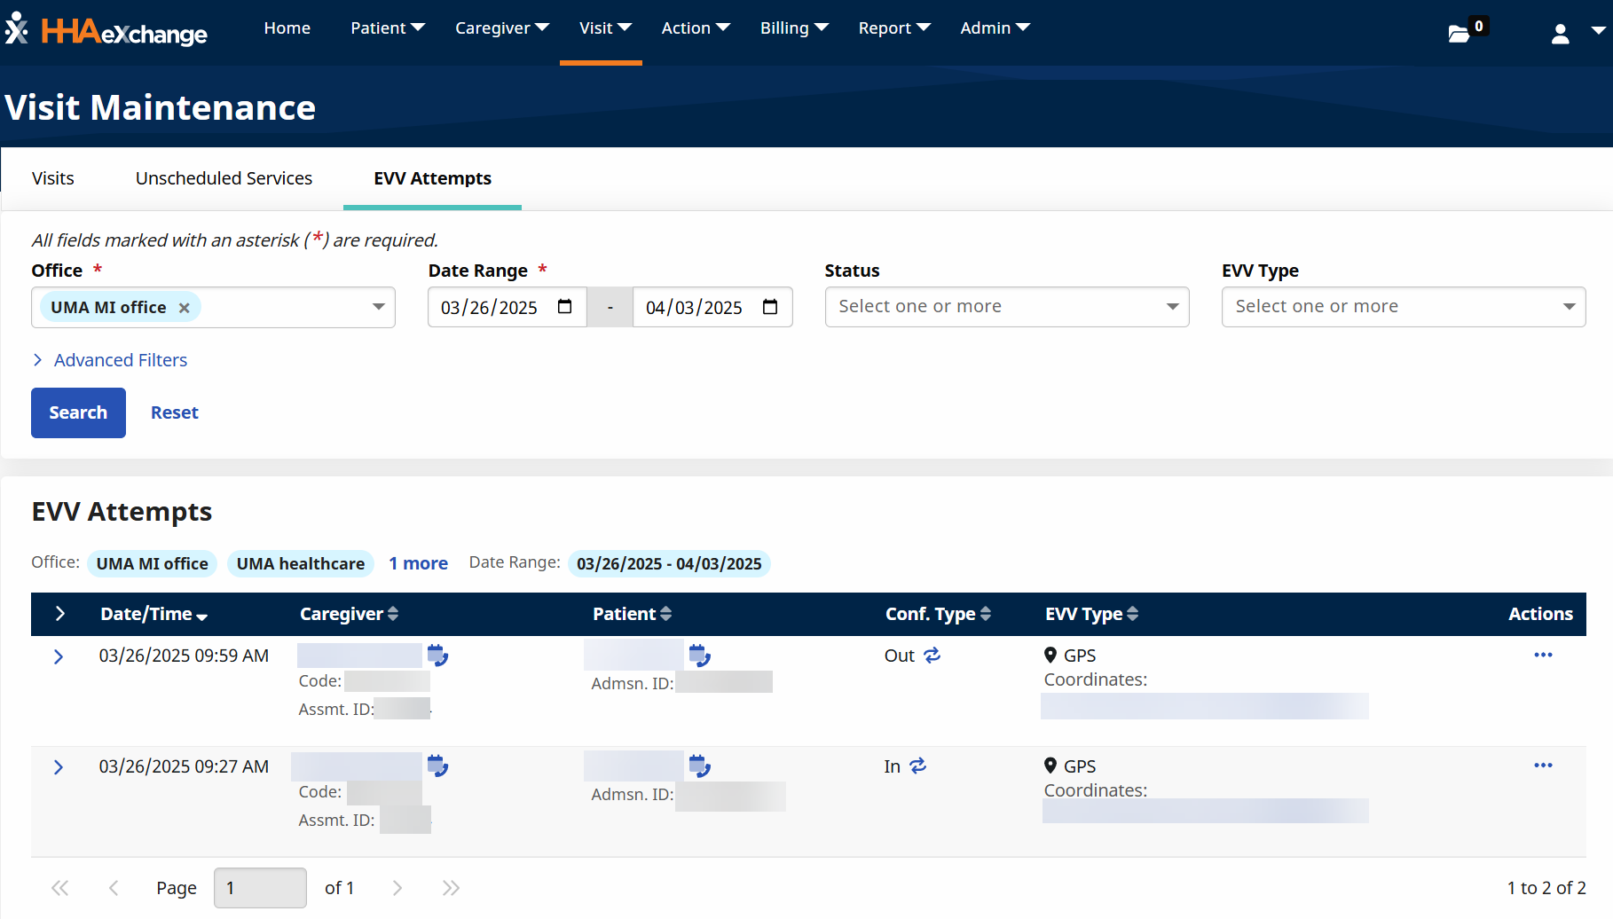Open the calendar picker for start date

pyautogui.click(x=565, y=307)
